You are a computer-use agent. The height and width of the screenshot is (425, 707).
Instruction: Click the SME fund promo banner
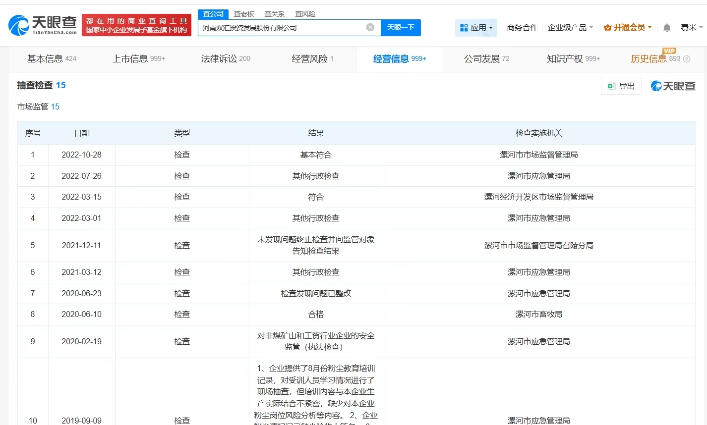[136, 25]
